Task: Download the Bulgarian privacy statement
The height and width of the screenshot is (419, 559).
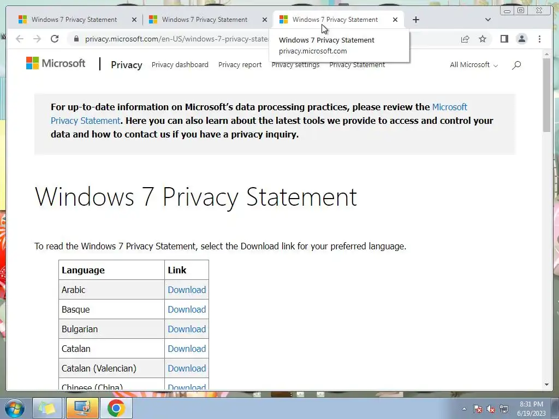Action: pos(187,329)
